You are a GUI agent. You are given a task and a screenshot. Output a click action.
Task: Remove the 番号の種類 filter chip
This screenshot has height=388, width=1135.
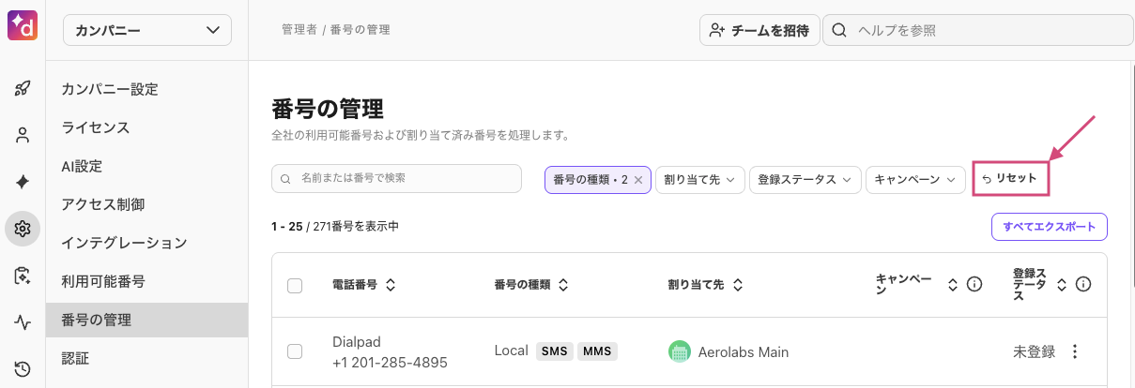[638, 180]
